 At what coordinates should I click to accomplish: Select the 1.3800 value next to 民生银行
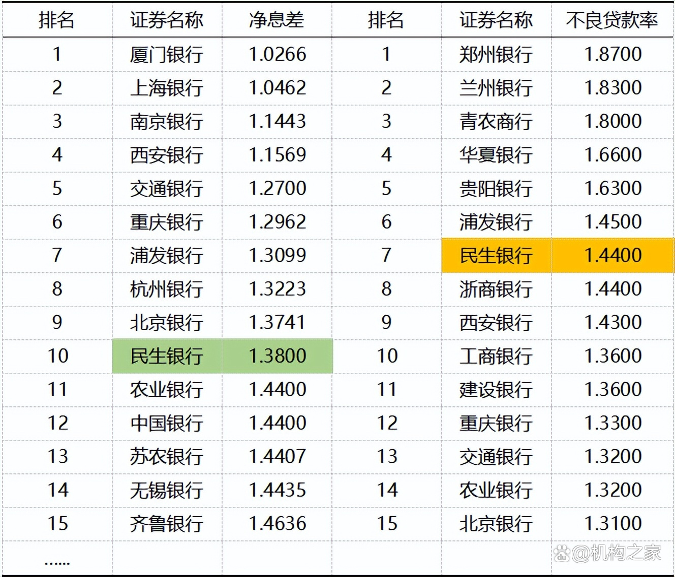coord(278,356)
